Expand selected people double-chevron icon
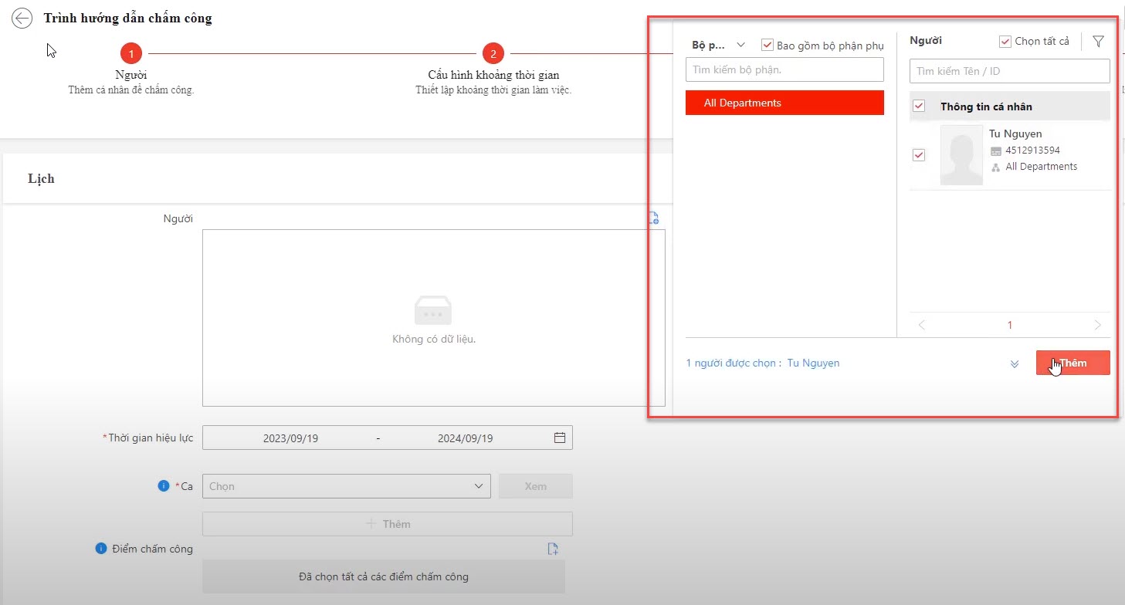Screen dimensions: 1125x605 pos(1015,364)
